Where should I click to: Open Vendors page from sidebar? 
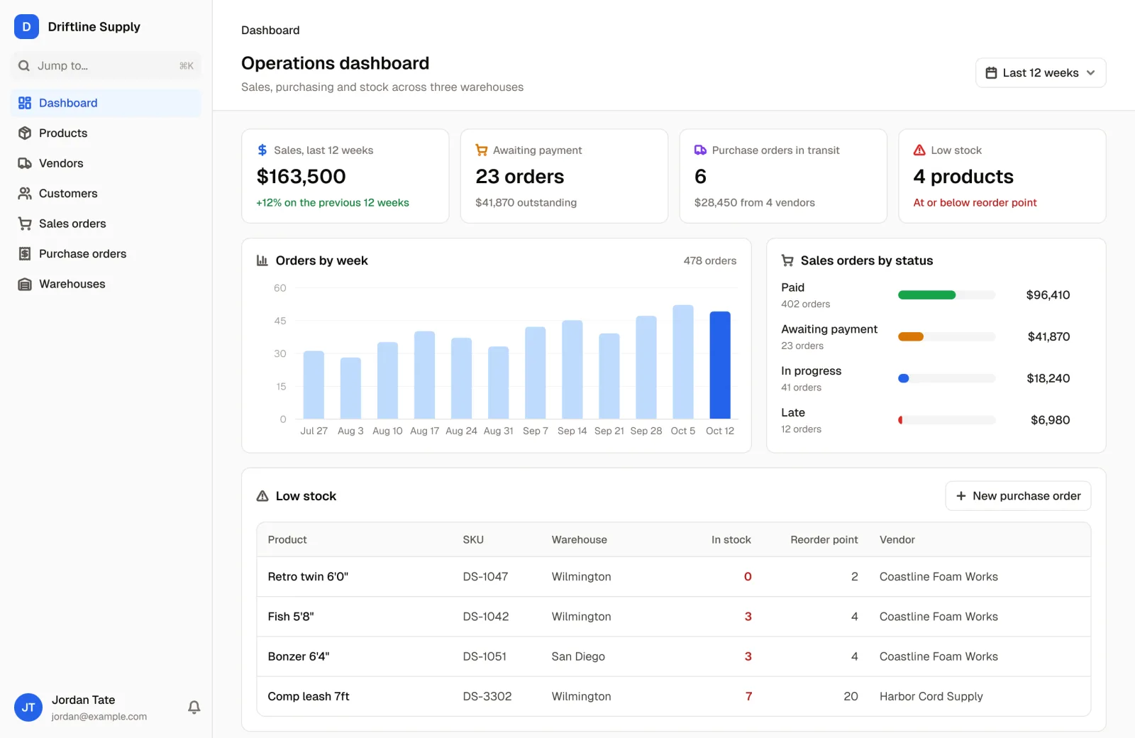[x=106, y=163]
